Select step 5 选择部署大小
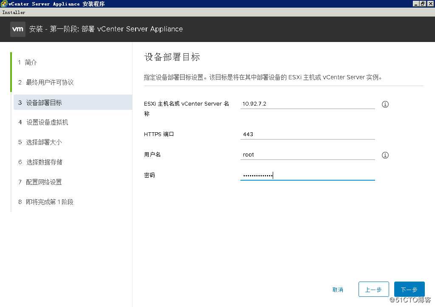 point(40,142)
